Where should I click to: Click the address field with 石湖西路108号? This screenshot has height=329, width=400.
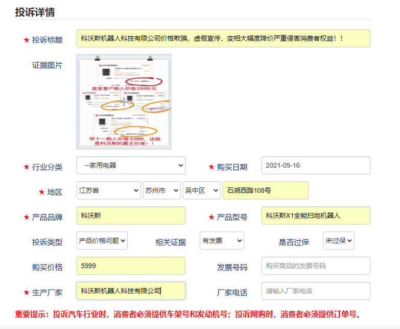(x=266, y=190)
